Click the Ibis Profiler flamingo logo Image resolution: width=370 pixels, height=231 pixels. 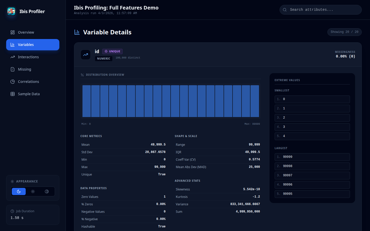[11, 12]
